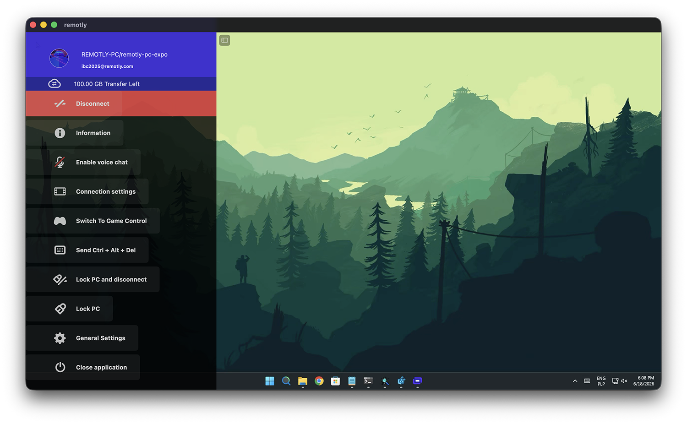Click the cloud transfer icon
687x424 pixels.
[x=55, y=84]
